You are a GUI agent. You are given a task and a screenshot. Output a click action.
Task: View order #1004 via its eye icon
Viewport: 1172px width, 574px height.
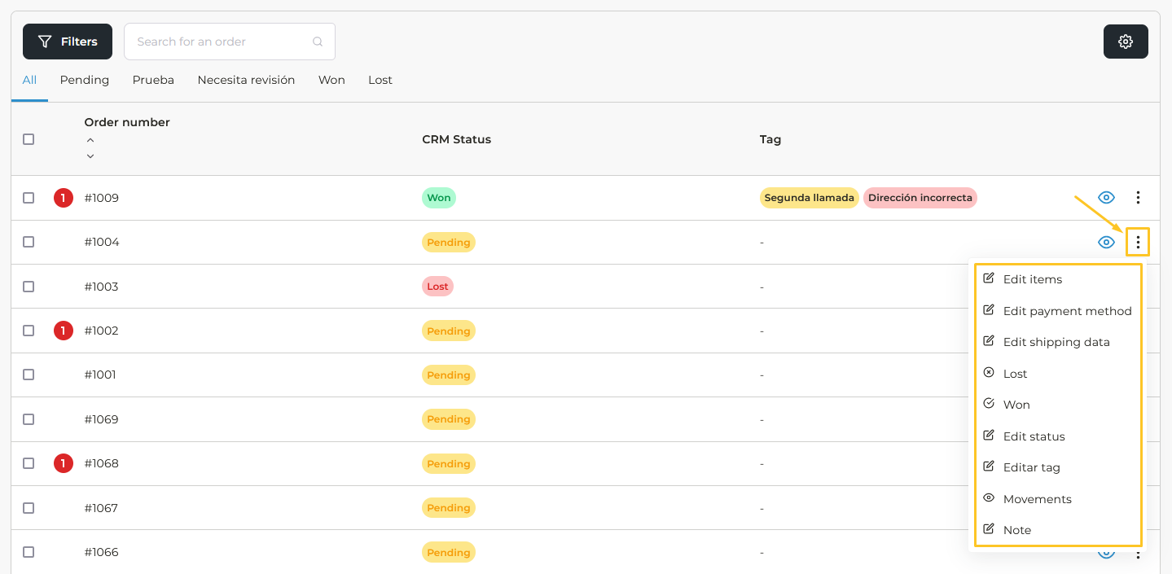pos(1106,242)
